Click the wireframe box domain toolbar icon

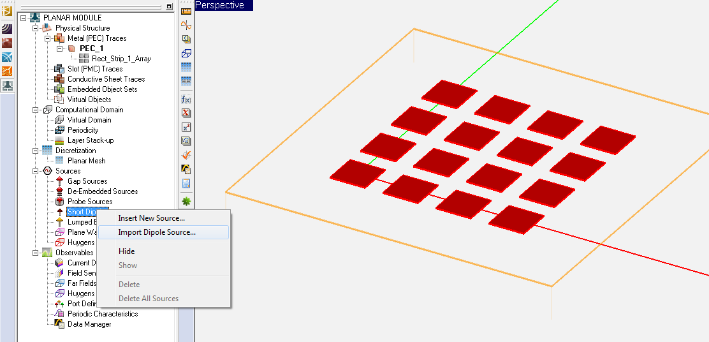186,53
